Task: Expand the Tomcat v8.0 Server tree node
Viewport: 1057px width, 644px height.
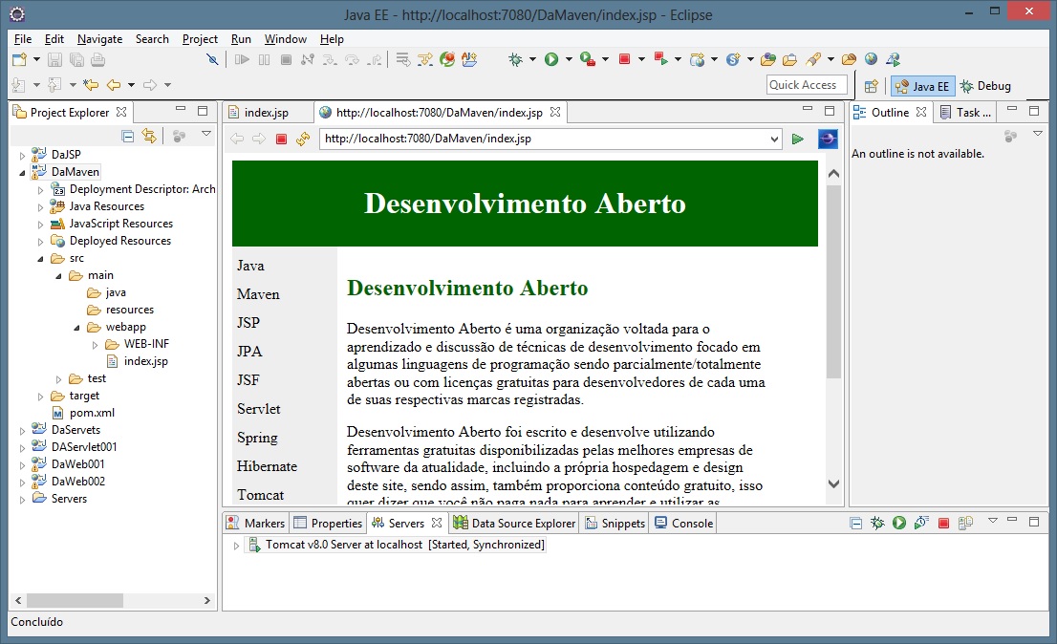Action: click(237, 546)
